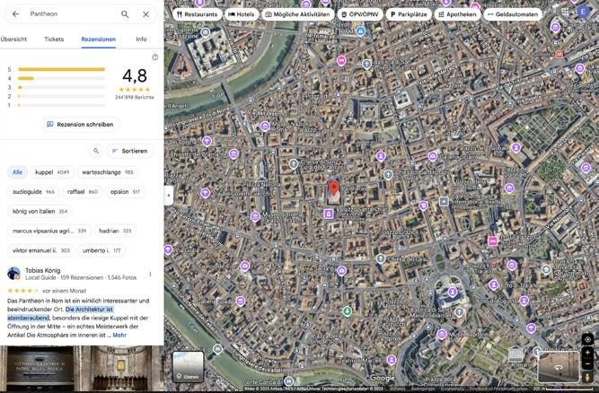
Task: Click the magnifier icon in search box
Action: coord(125,14)
